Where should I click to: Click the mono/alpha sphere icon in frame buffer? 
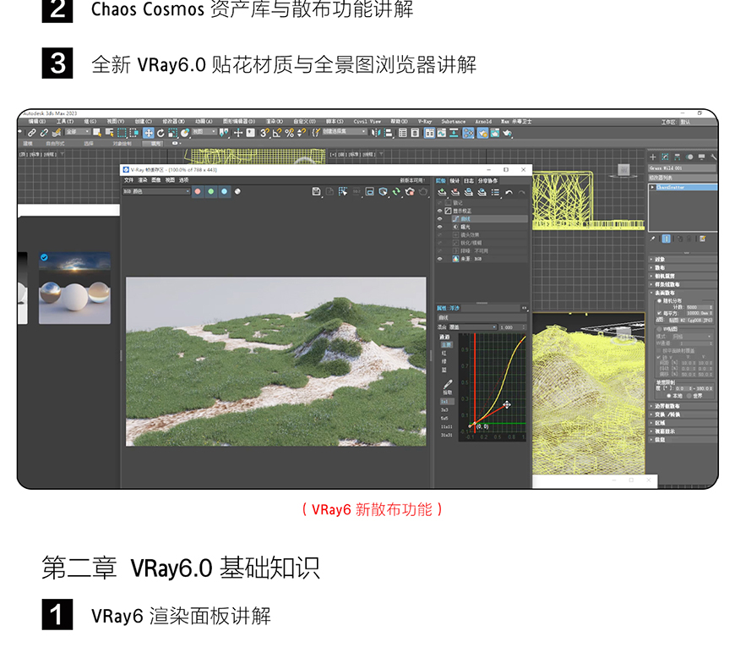237,191
